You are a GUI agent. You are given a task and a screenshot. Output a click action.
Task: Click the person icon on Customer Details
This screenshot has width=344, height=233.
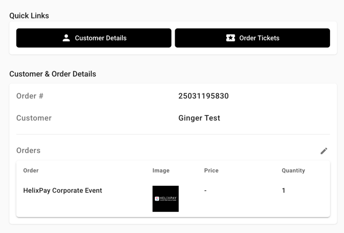pos(66,38)
